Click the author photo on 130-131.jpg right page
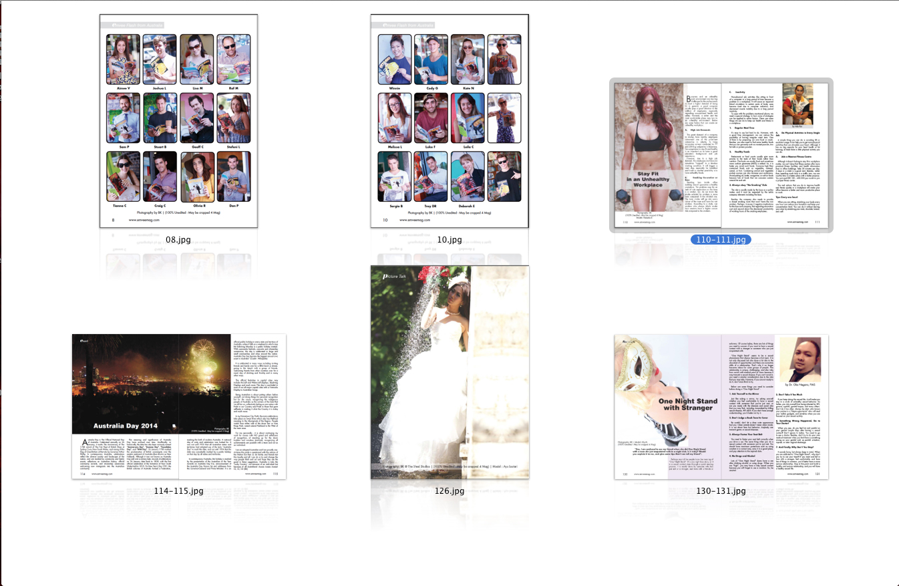The height and width of the screenshot is (586, 899). click(x=801, y=358)
